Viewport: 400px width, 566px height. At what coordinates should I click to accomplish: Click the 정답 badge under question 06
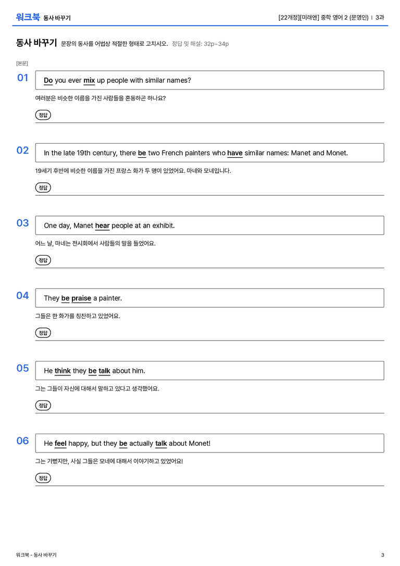point(43,478)
